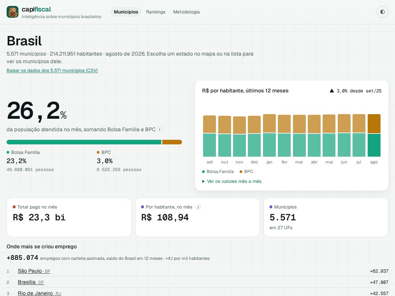Select the jan bar in chart
The height and width of the screenshot is (296, 395).
pos(269,136)
